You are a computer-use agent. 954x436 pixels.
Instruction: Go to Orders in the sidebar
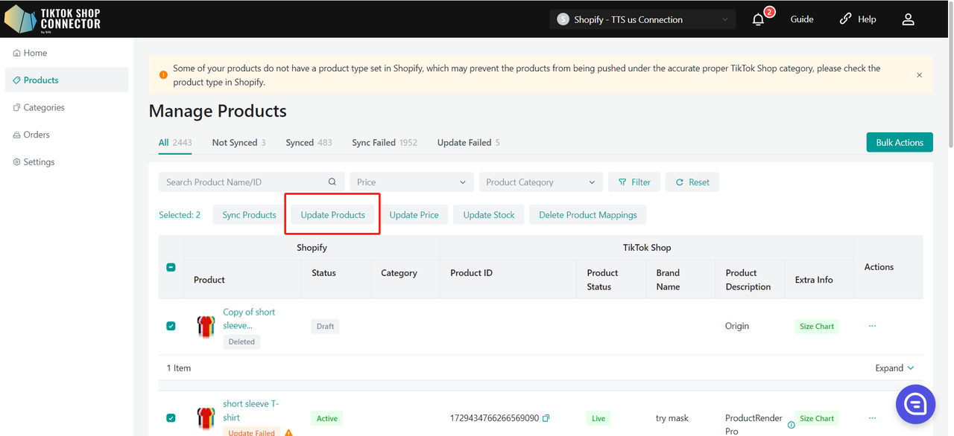37,135
